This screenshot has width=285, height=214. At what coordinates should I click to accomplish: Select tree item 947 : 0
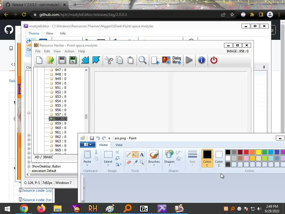(x=60, y=70)
